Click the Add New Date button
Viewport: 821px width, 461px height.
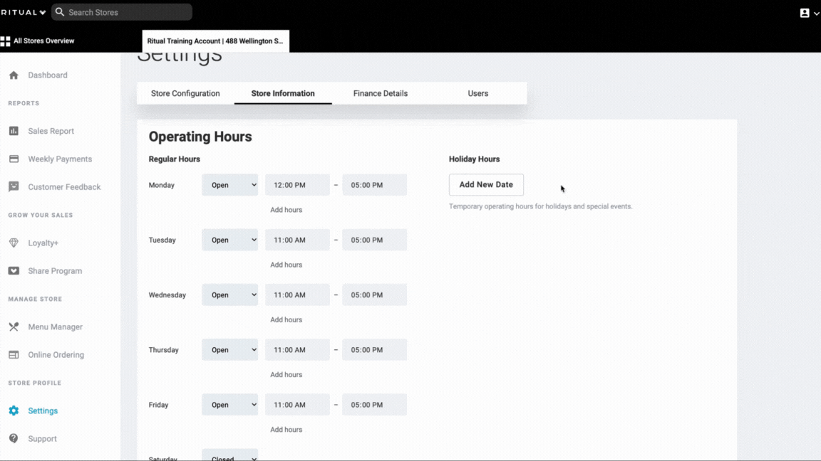coord(486,184)
